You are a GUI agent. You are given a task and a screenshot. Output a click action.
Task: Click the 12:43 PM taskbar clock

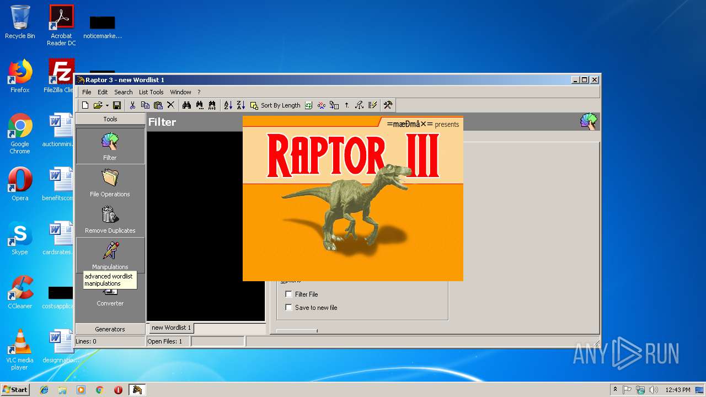pyautogui.click(x=678, y=390)
